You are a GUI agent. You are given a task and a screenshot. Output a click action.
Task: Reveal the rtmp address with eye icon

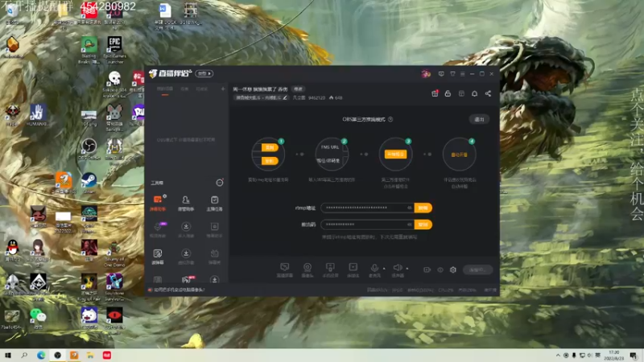click(410, 208)
